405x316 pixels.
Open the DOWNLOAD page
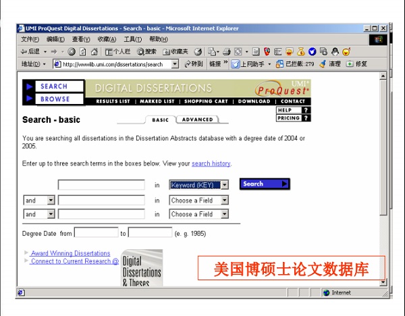tap(254, 101)
